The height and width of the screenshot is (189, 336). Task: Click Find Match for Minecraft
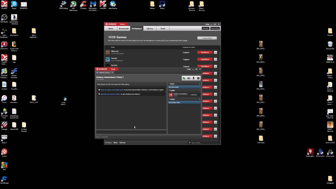[205, 52]
